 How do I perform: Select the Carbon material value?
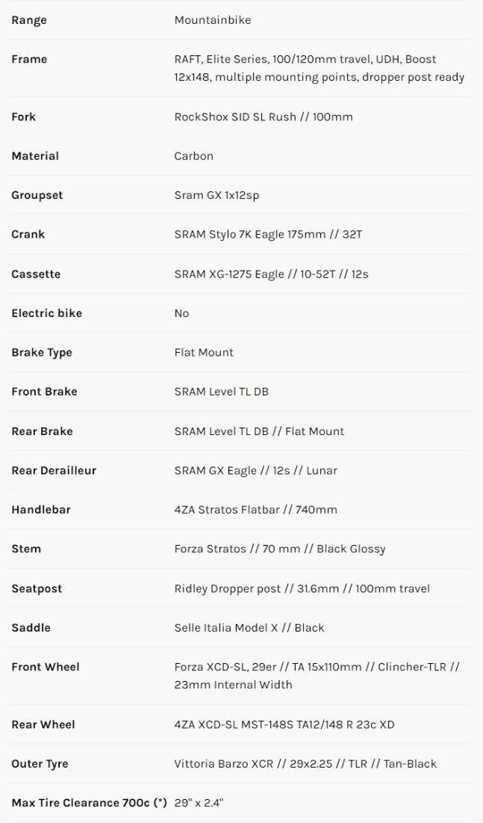click(193, 156)
